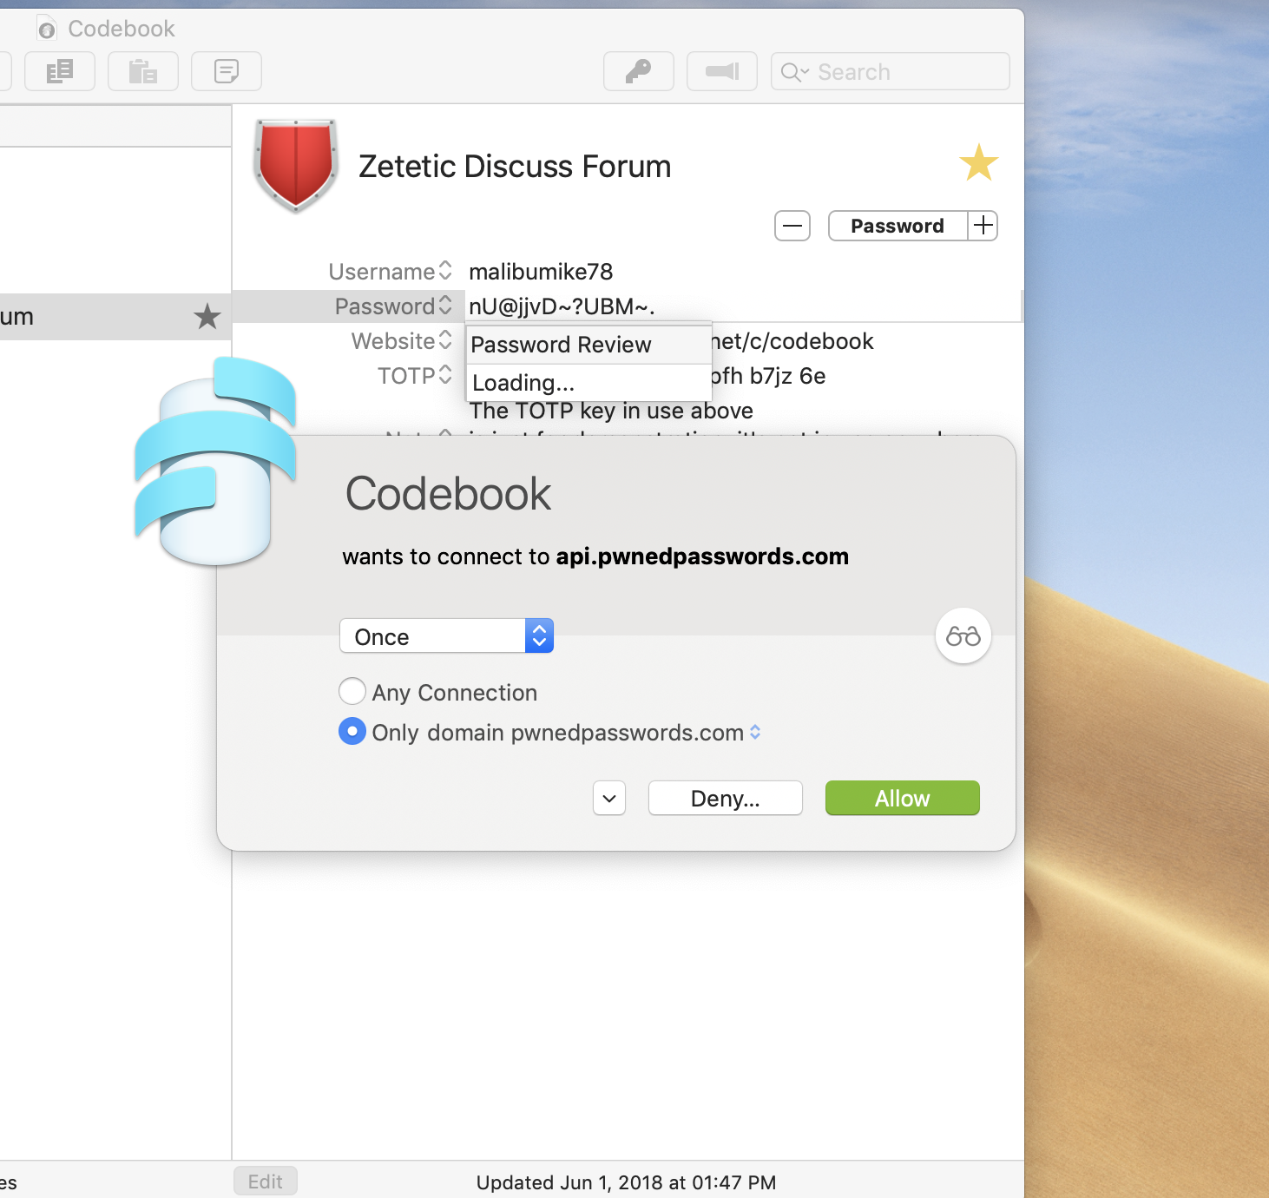The image size is (1269, 1198).
Task: Select Only domain pwnedpasswords.com radio button
Action: pyautogui.click(x=352, y=732)
